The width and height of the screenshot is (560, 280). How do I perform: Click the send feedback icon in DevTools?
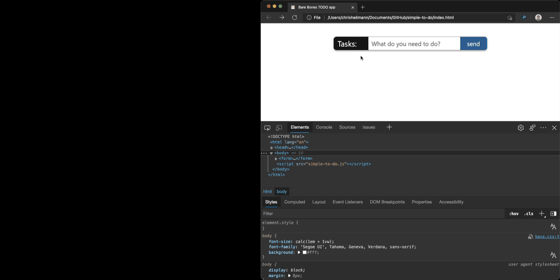(532, 128)
